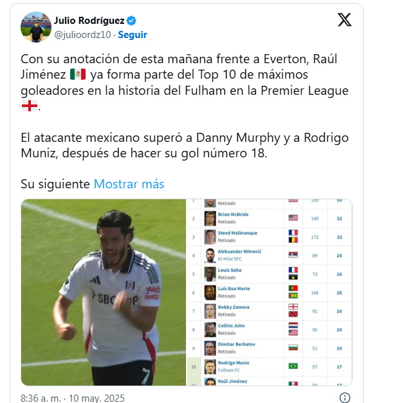Follow the account with Seguir

click(133, 35)
